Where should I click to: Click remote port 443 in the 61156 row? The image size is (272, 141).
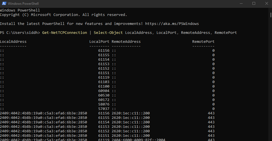click(211, 113)
